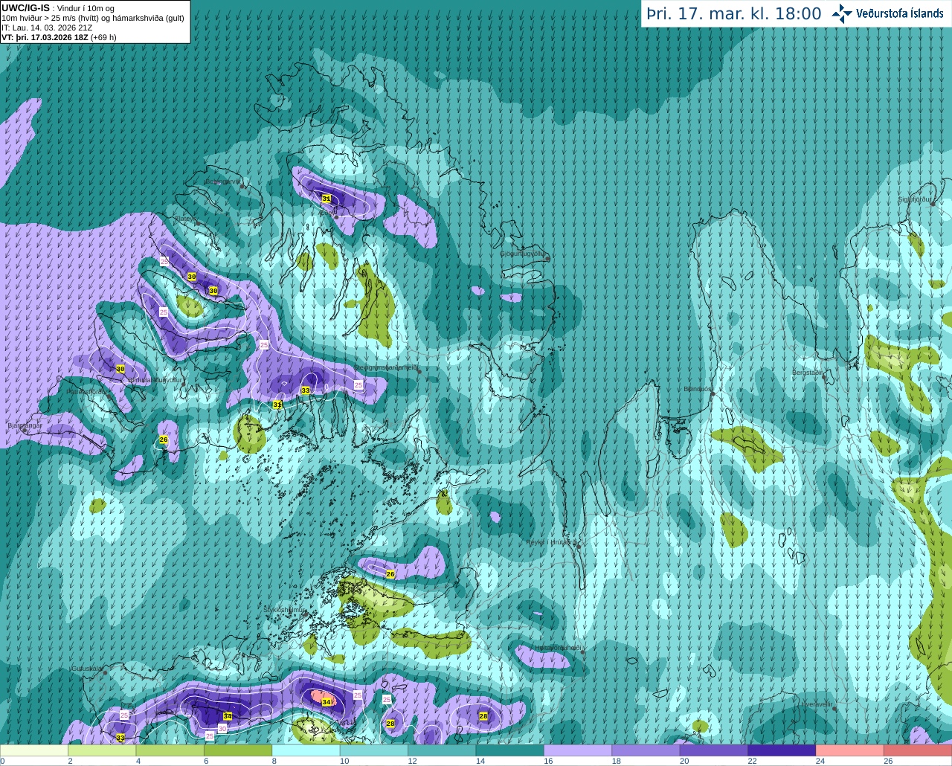Viewport: 952px width, 766px height.
Task: Click the yellow gust label 26 near Patreksfjörður
Action: pyautogui.click(x=164, y=440)
